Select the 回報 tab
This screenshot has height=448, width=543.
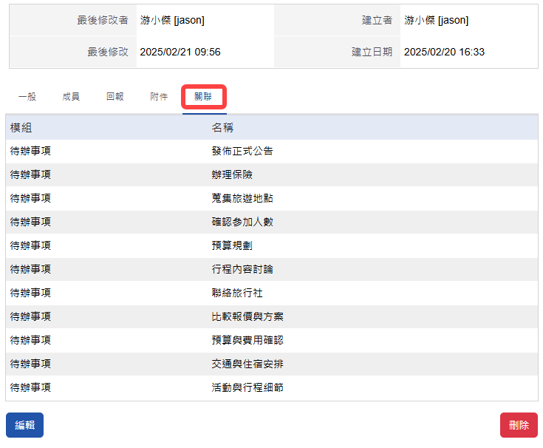point(115,97)
